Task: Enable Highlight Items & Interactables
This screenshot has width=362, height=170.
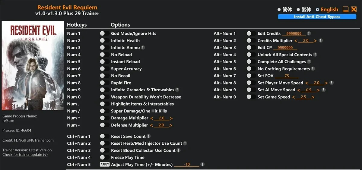Action: click(104, 104)
